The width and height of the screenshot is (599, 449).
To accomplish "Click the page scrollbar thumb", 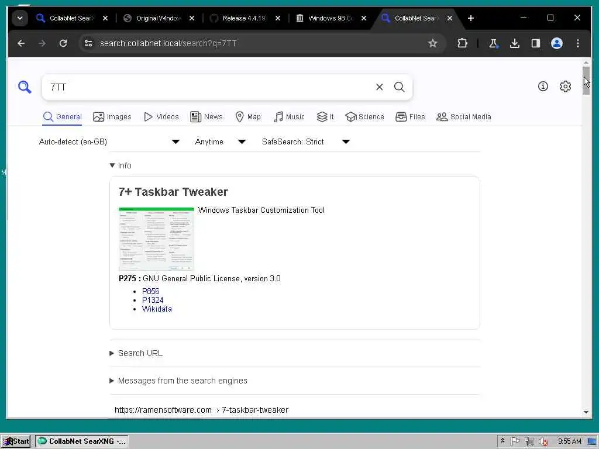I will click(x=586, y=81).
